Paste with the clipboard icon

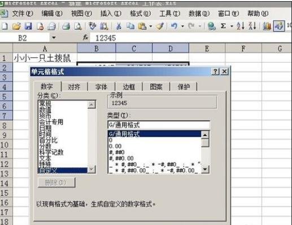point(142,26)
